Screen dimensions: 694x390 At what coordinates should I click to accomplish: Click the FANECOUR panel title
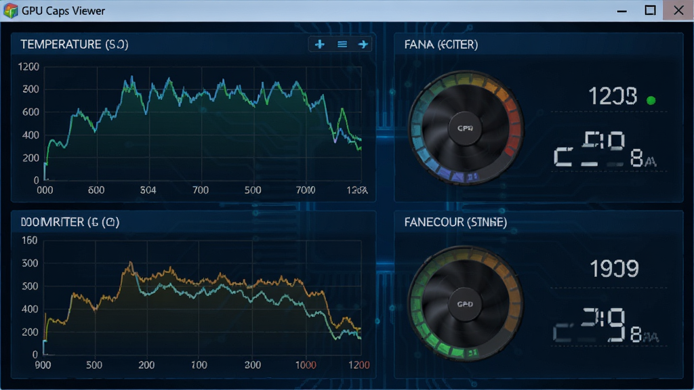pyautogui.click(x=455, y=222)
